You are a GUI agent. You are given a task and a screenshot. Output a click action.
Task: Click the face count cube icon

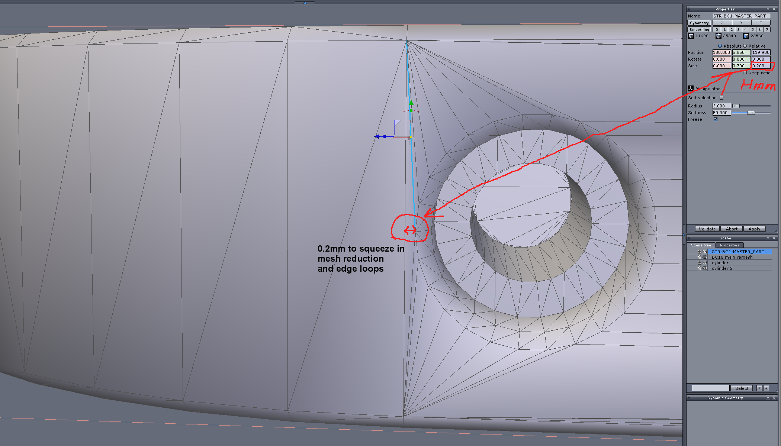746,36
